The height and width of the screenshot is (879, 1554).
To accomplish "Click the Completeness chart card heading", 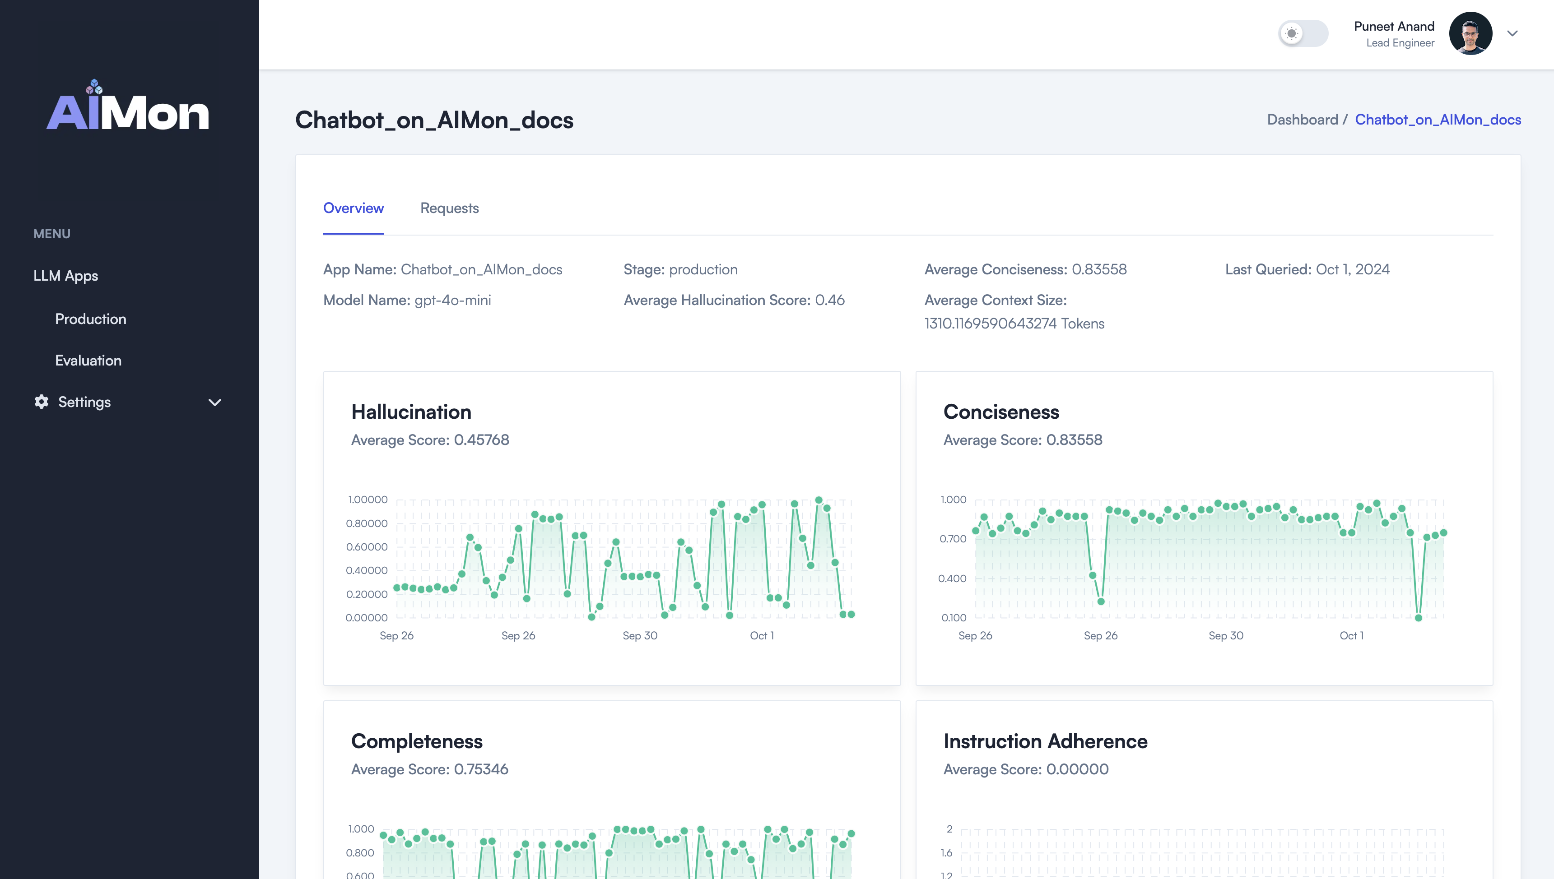I will point(417,741).
